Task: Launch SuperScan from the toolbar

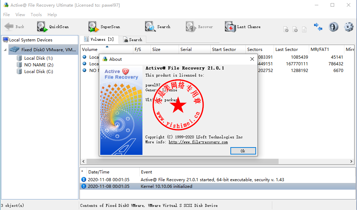Action: coord(104,27)
